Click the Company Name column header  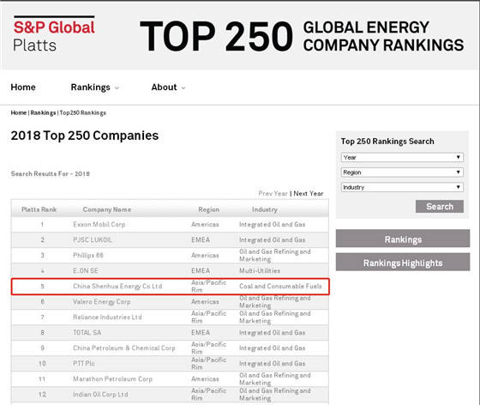tap(107, 209)
